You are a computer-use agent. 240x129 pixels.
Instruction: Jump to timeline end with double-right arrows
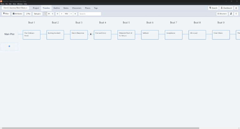(75, 14)
